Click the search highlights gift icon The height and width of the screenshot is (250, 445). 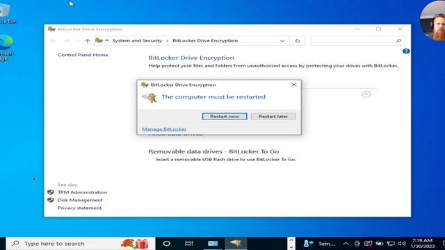[x=135, y=244]
